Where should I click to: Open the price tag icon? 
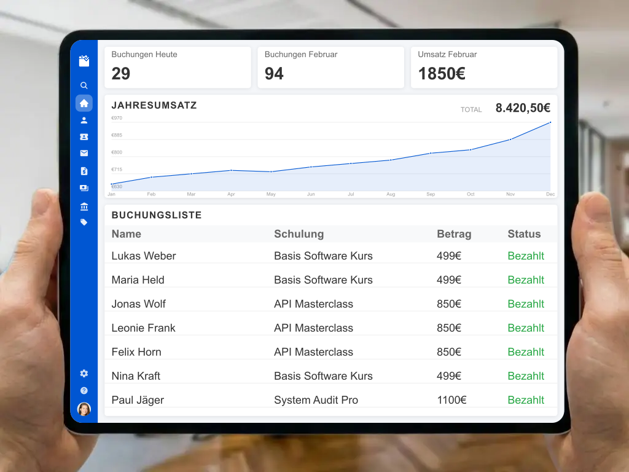click(84, 222)
